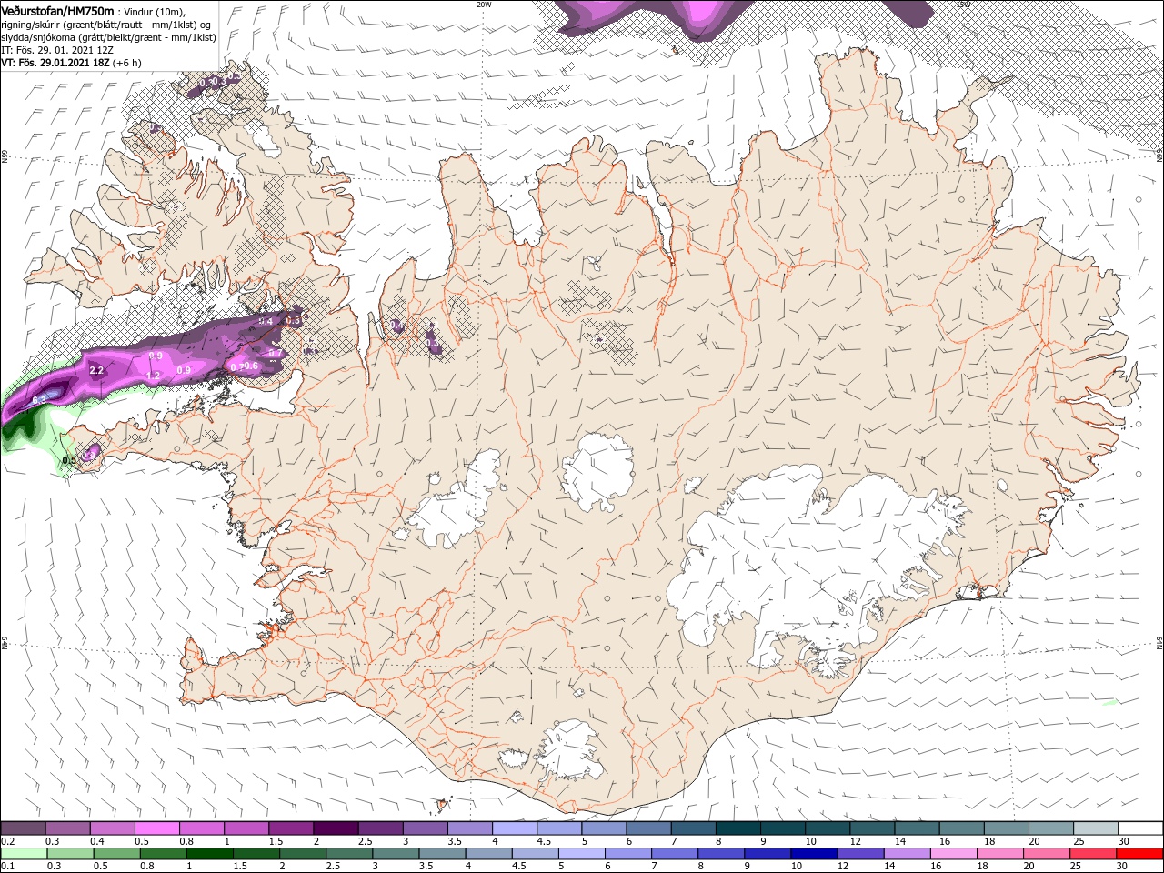Click the Veðurstofan/HM750m title text

click(x=57, y=10)
